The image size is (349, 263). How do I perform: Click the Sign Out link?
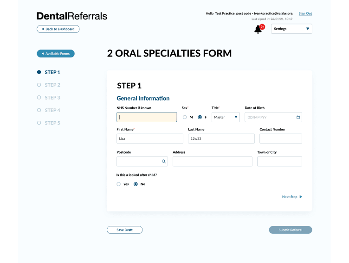point(305,14)
